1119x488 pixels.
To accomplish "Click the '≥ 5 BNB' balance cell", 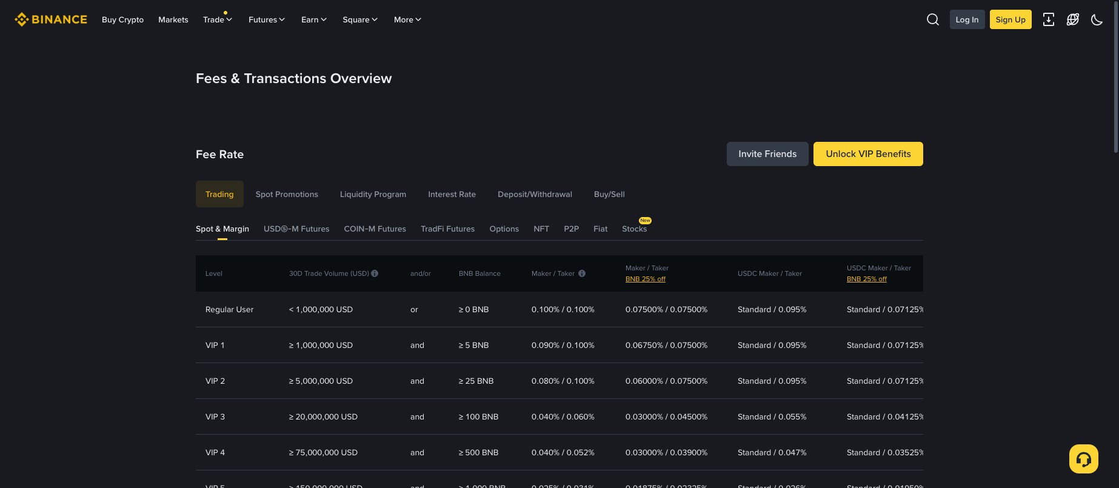I will tap(473, 345).
